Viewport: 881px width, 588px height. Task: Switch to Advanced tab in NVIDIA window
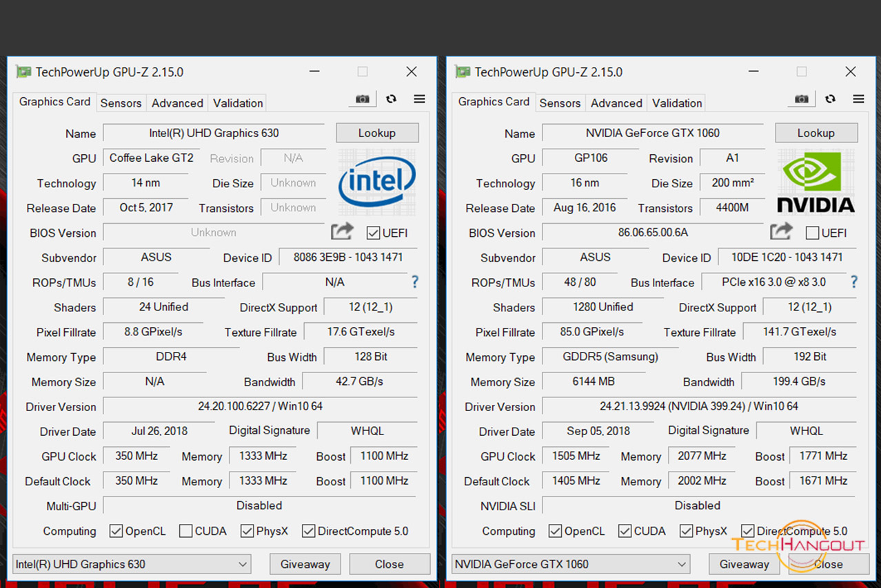(616, 103)
